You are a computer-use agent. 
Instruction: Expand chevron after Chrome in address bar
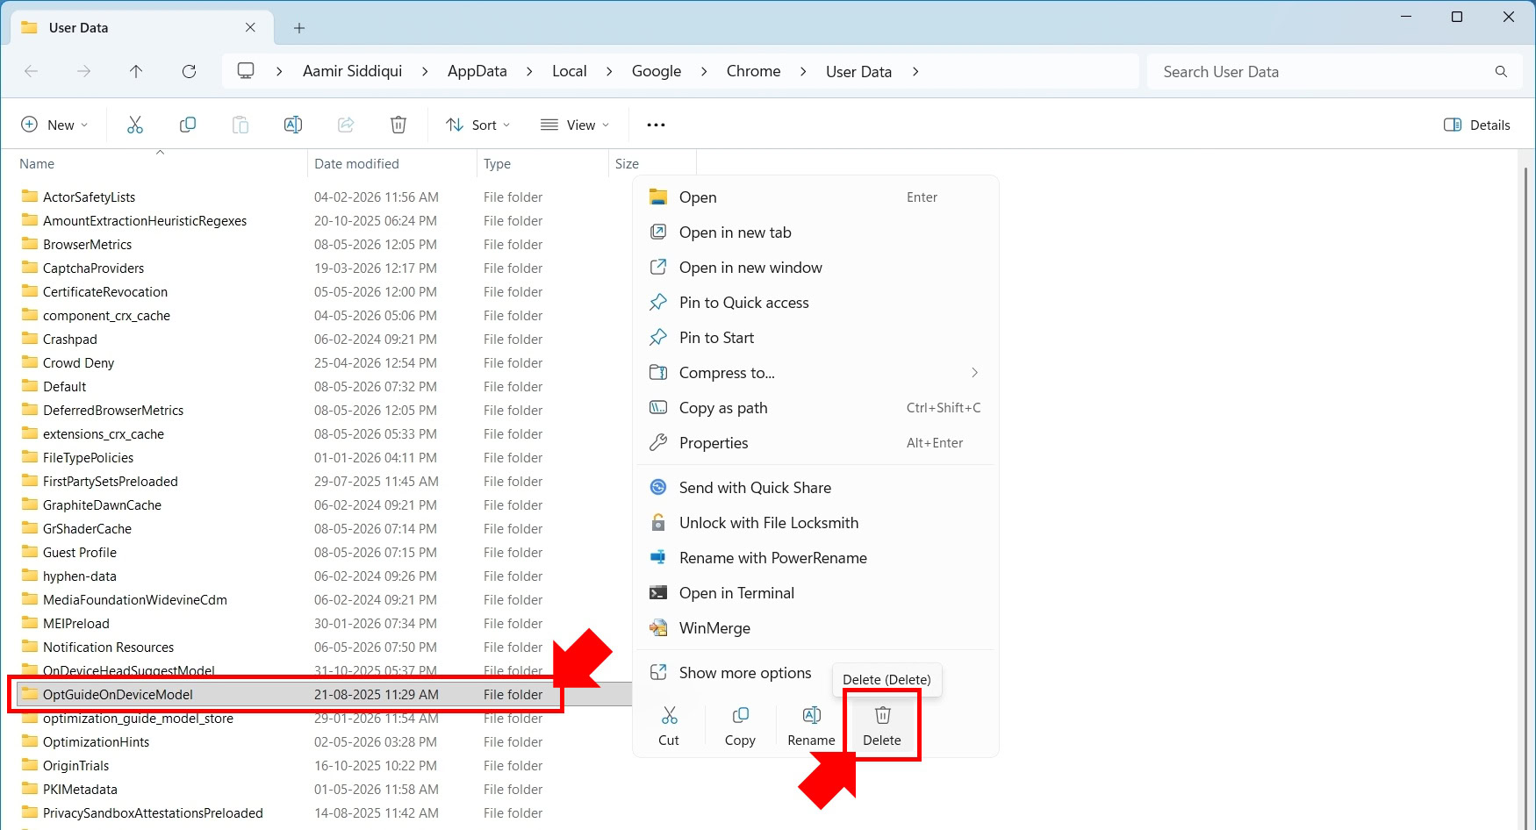click(x=803, y=71)
